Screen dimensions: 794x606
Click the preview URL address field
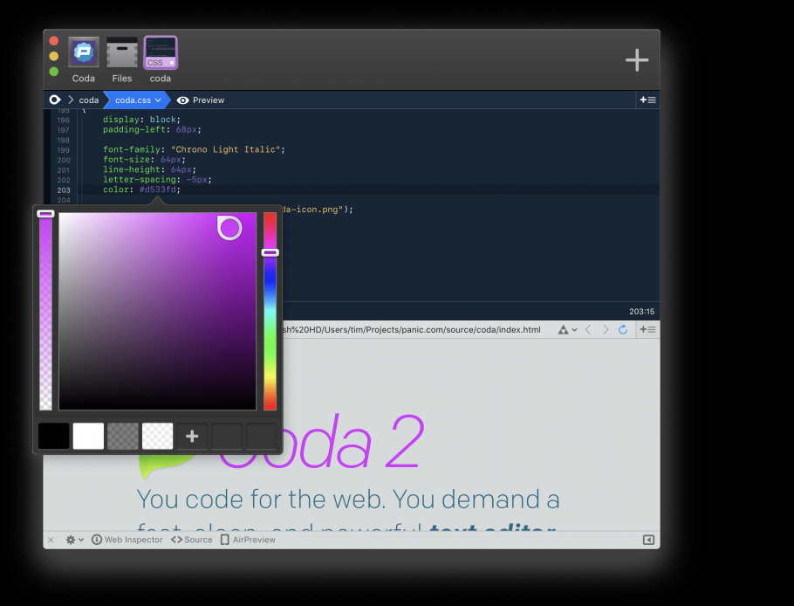(x=412, y=330)
